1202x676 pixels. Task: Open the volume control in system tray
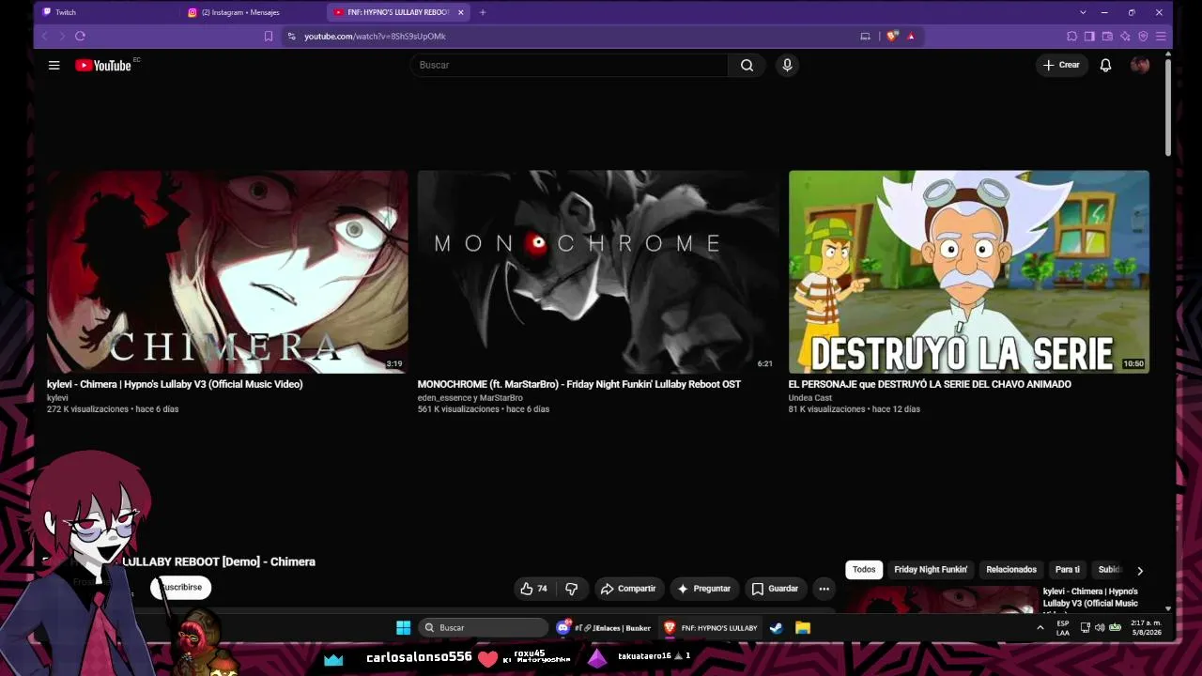(x=1100, y=627)
